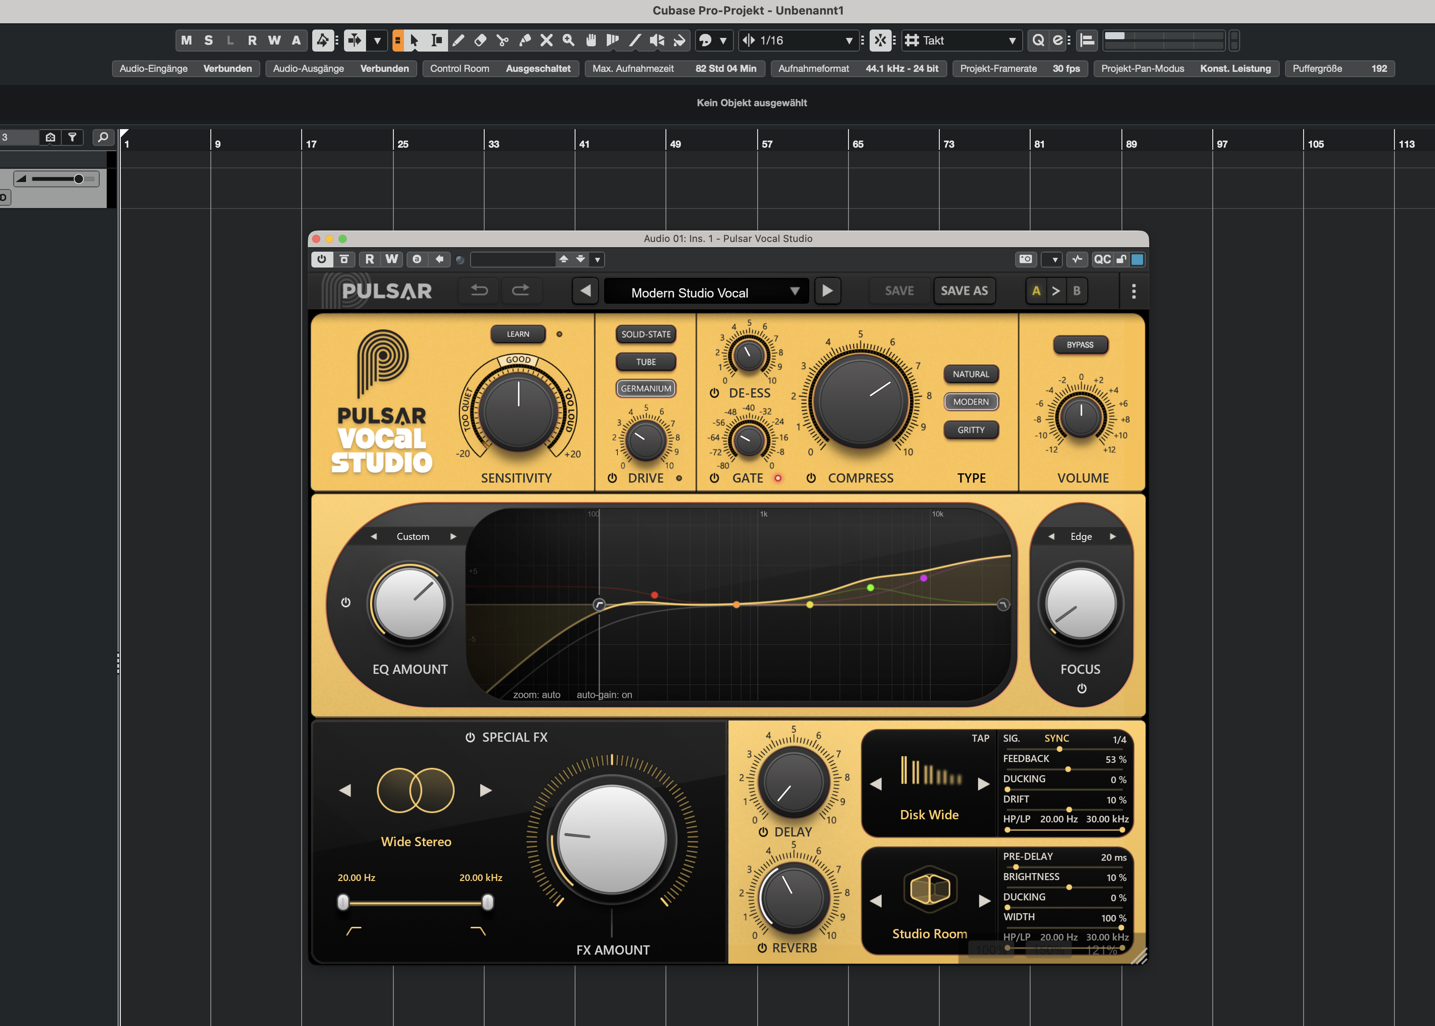Screen dimensions: 1435x1026
Task: Select the Range Selection tool
Action: coord(436,41)
